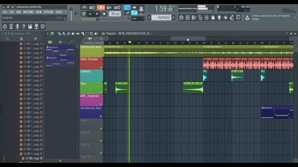Open the VIEW menu
Screen dimensions: 298x167
(39, 12)
